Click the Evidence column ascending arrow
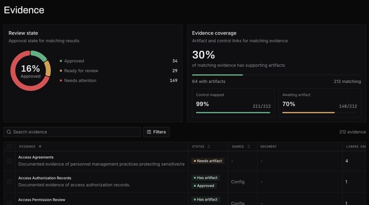The image size is (369, 205). [40, 147]
